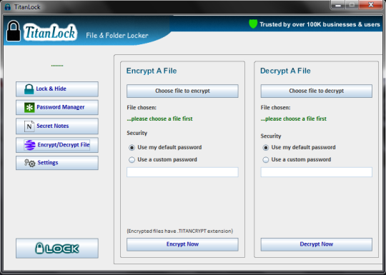Select the purple Encrypt/Decrypt File icon

pos(29,145)
